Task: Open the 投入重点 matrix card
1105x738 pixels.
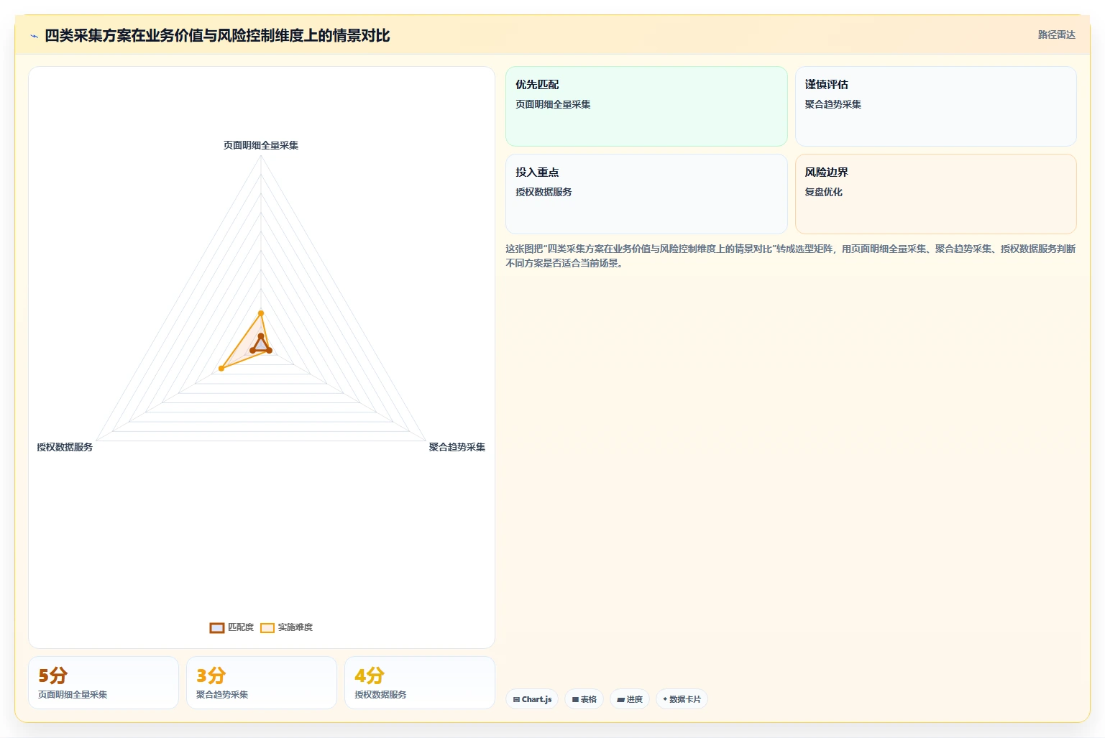Action: click(646, 194)
